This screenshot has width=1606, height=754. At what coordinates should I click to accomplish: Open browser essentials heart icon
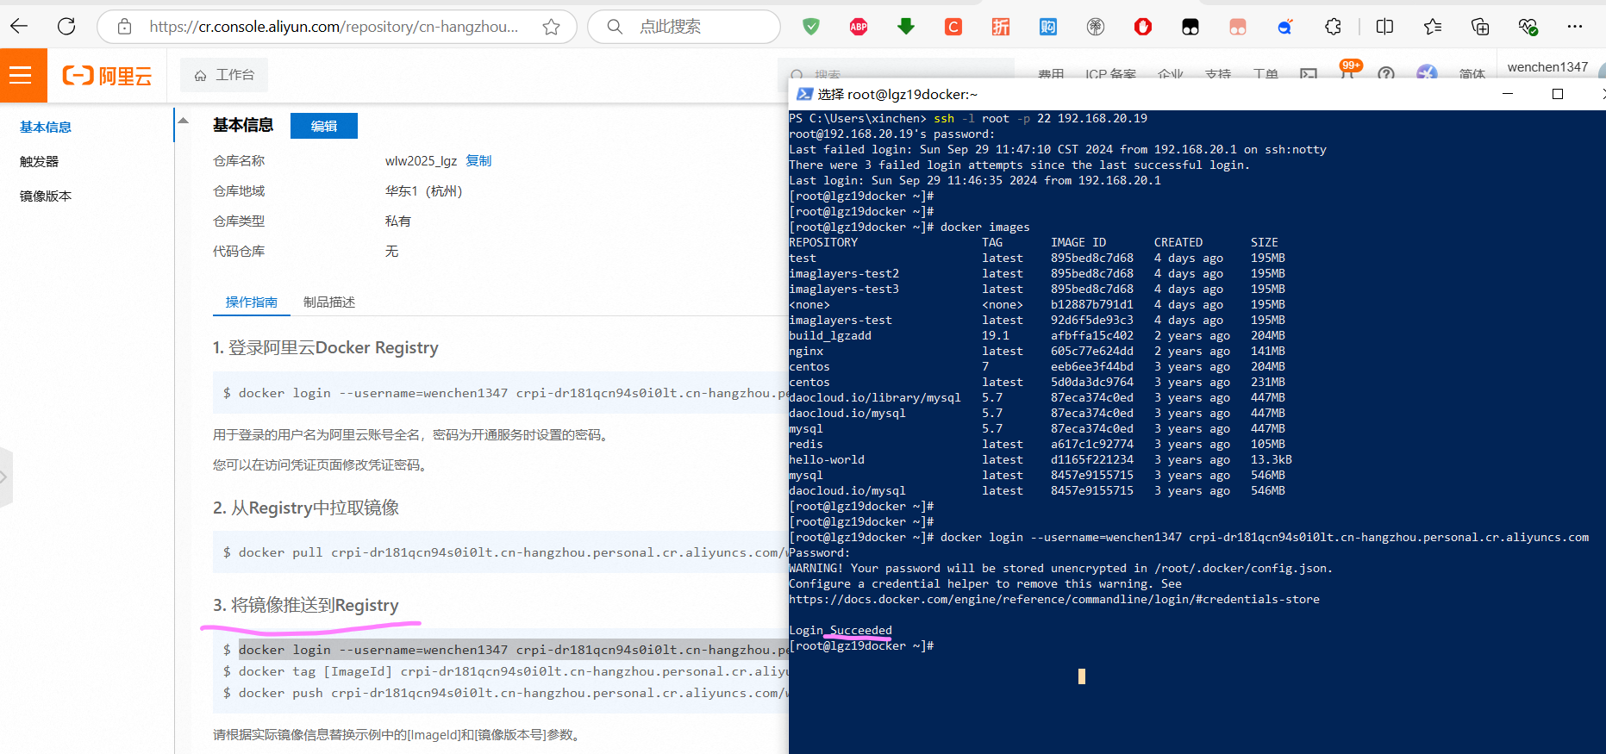coord(1528,27)
